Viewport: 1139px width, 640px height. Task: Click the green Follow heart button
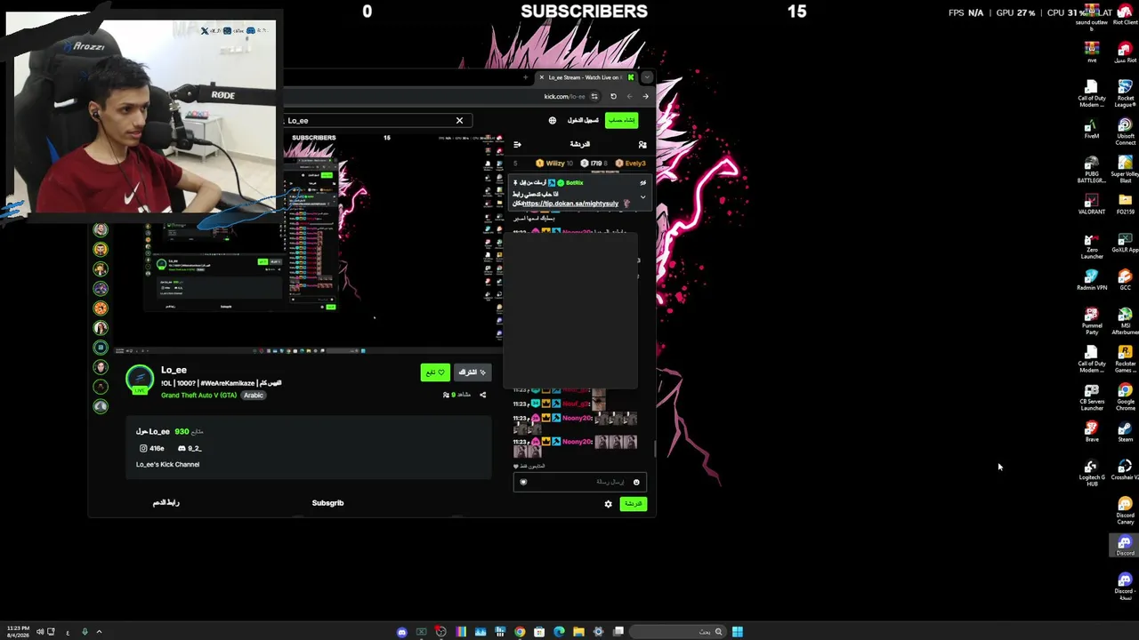tap(435, 372)
